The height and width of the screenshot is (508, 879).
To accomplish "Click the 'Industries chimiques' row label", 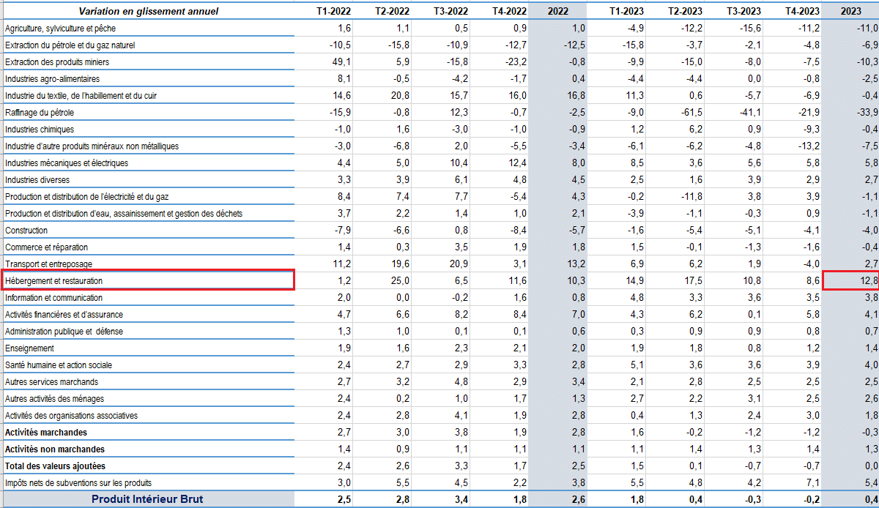I will [x=40, y=130].
